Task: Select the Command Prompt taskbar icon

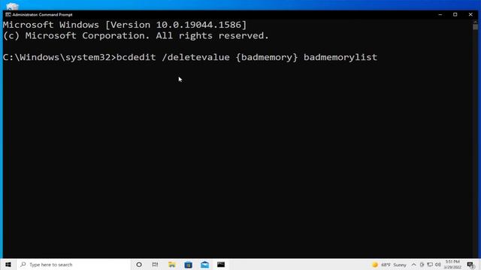Action: pyautogui.click(x=221, y=265)
